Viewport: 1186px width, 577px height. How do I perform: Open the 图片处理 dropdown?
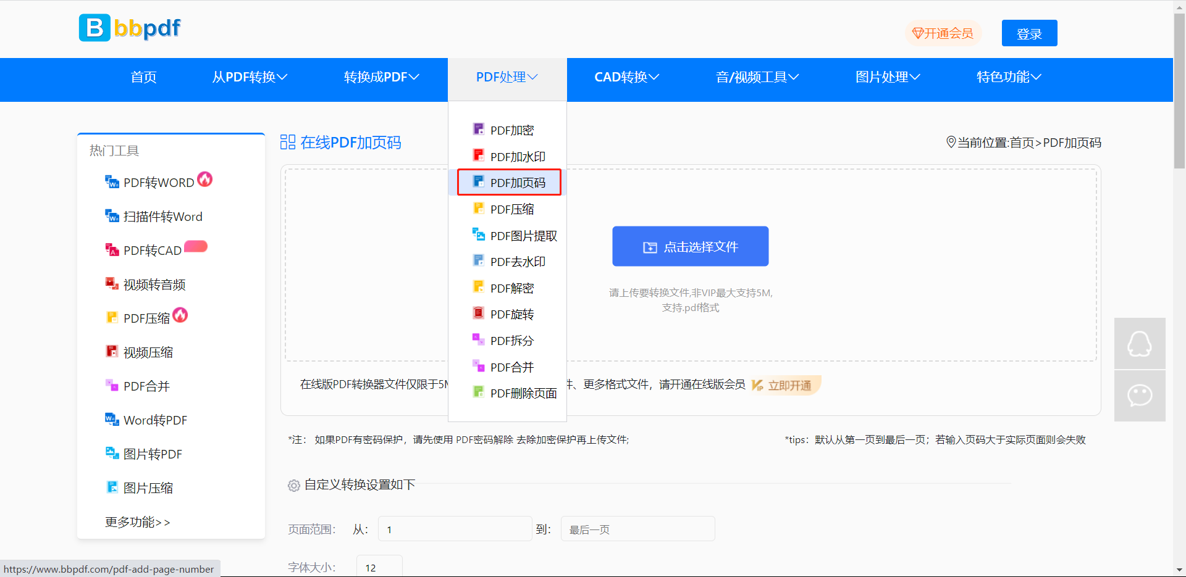point(887,77)
